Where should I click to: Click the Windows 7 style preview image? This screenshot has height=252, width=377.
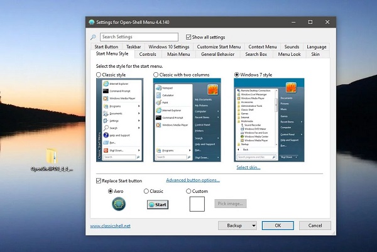[x=269, y=120]
